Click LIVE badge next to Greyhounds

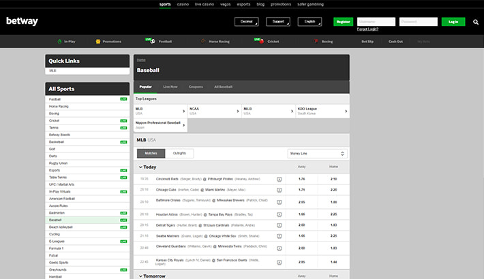[x=123, y=269]
